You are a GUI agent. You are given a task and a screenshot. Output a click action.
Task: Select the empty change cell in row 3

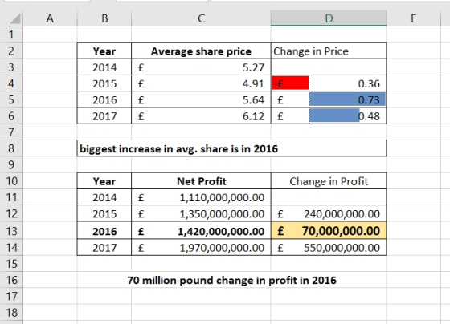[x=329, y=67]
